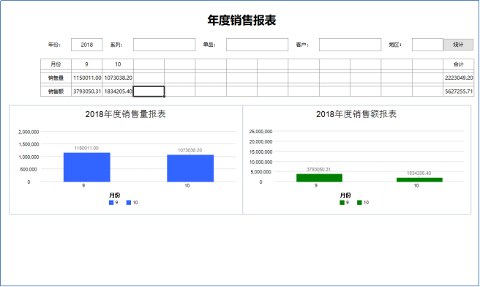Click the 客户 input field
The width and height of the screenshot is (480, 287).
350,45
